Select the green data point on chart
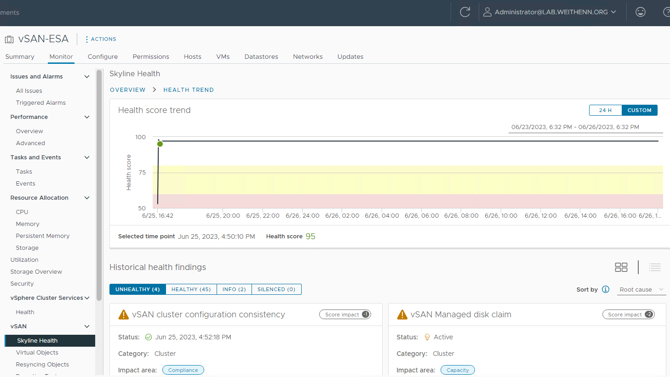Screen dimensions: 670x377 click(160, 144)
